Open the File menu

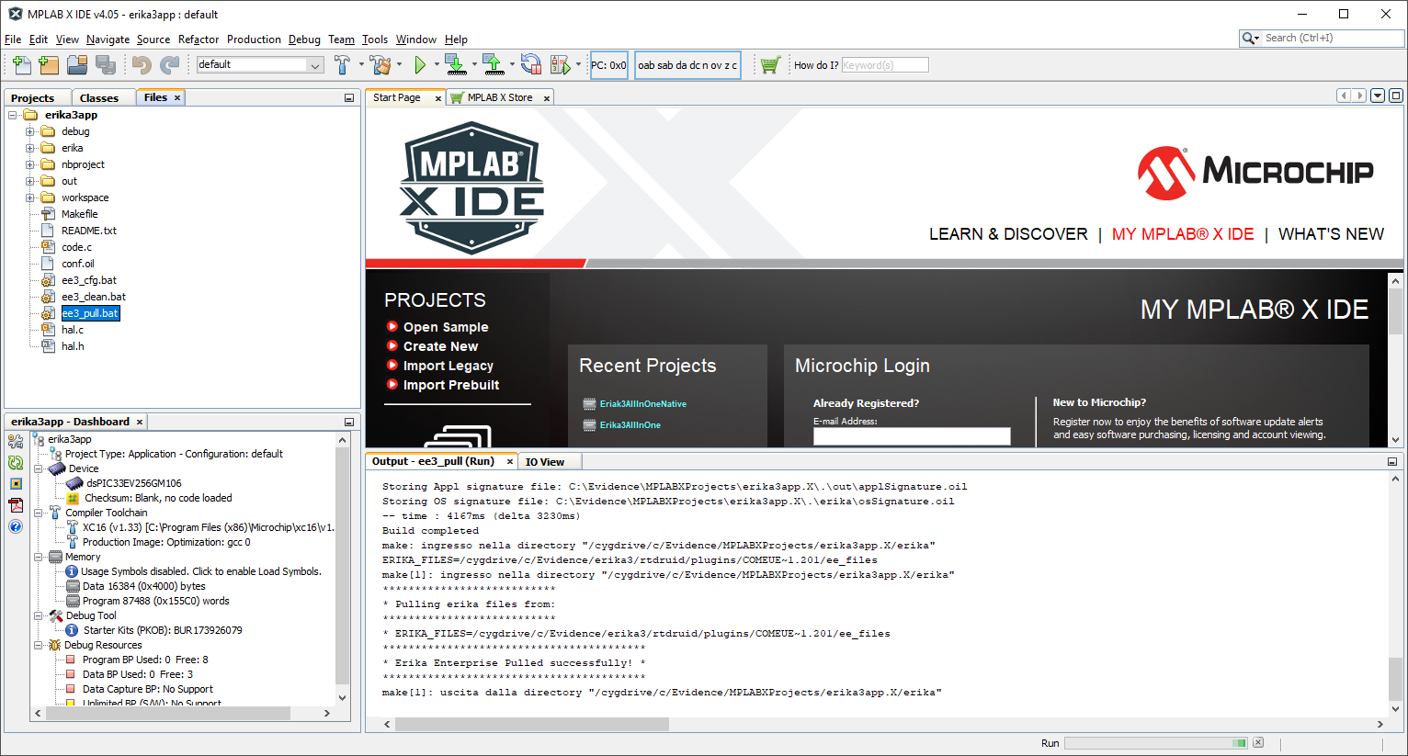pyautogui.click(x=13, y=39)
